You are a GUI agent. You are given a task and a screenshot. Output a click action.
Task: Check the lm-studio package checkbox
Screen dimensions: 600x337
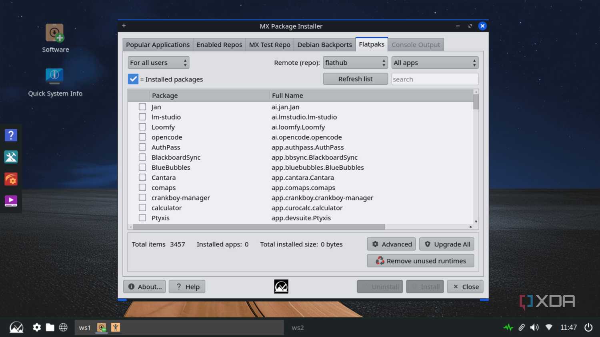pyautogui.click(x=142, y=117)
